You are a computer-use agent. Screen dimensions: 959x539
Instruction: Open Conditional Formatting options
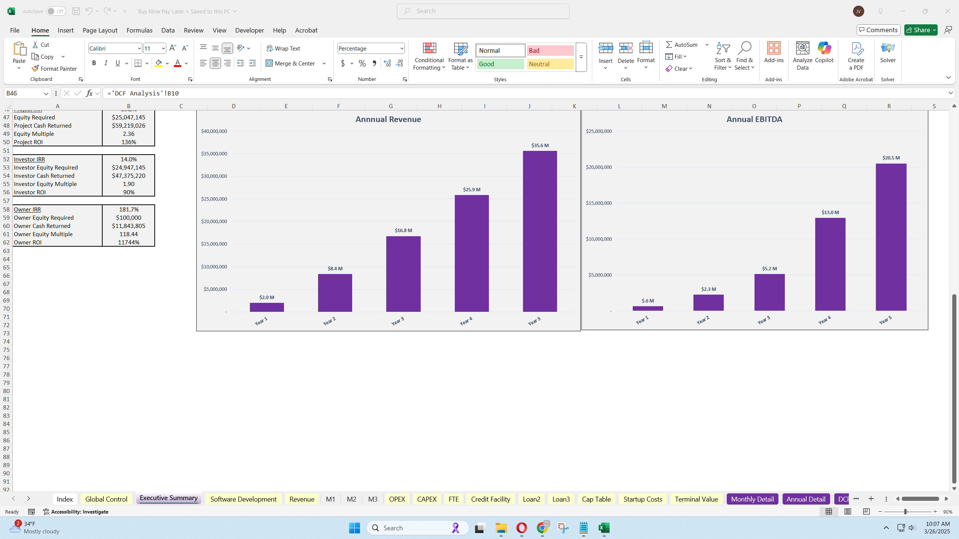[429, 56]
